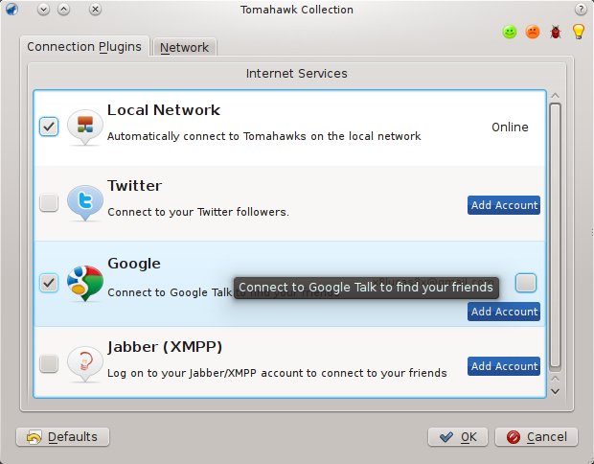Viewport: 594px width, 464px height.
Task: Click the scrollbar down arrow at the very bottom
Action: 555,391
